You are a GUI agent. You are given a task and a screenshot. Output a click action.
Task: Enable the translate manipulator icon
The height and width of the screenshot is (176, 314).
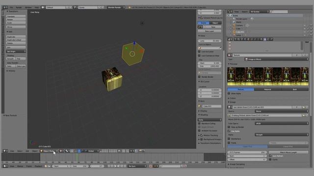pos(79,151)
